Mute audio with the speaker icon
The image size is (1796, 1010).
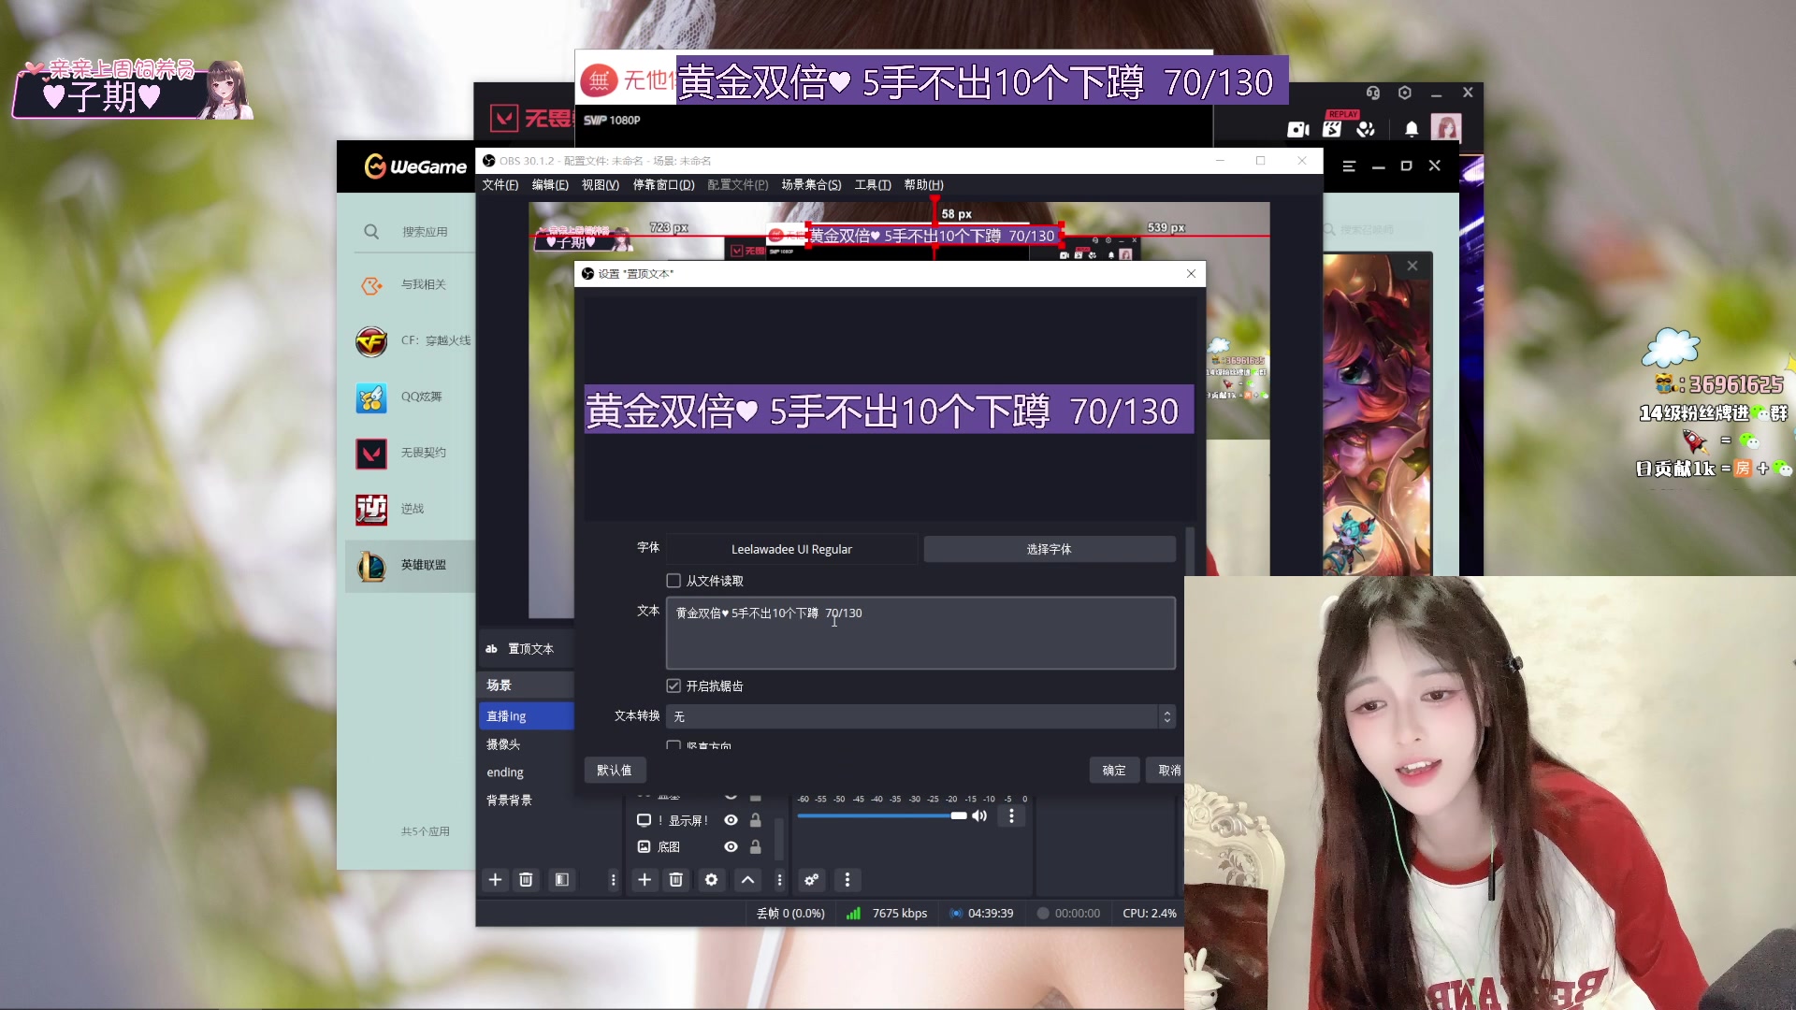click(979, 815)
